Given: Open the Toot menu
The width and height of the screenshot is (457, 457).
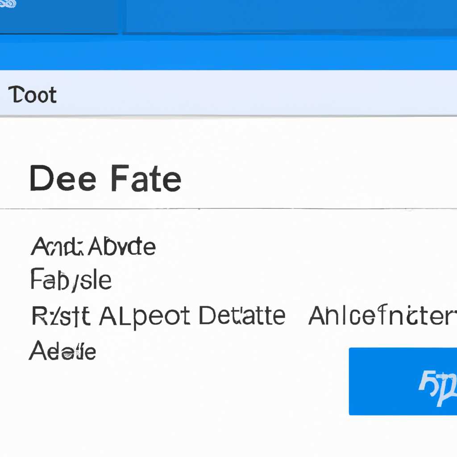Looking at the screenshot, I should 32,95.
